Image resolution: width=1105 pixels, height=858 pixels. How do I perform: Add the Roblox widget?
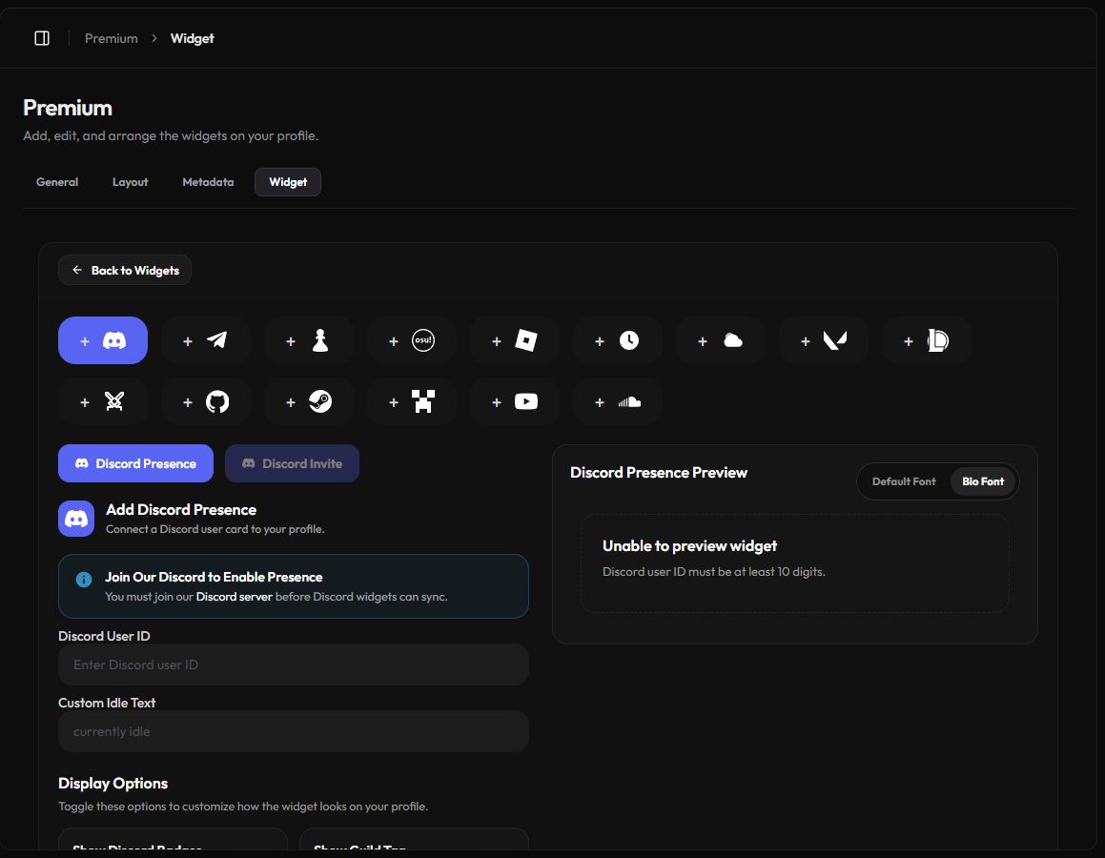[x=515, y=340]
